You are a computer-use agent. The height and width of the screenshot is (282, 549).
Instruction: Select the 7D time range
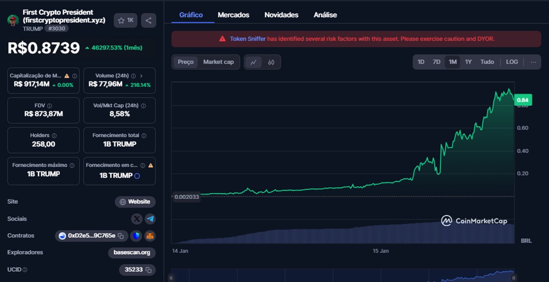click(x=436, y=62)
